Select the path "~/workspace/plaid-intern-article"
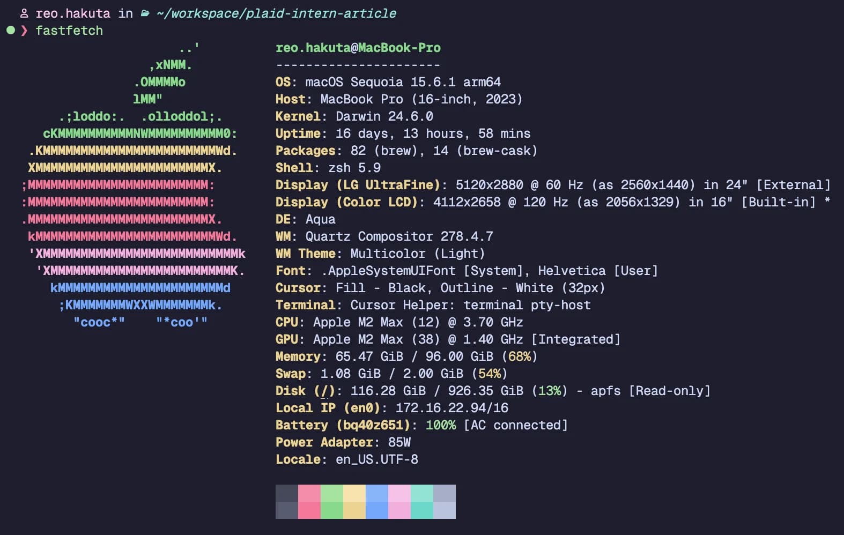 coord(276,13)
